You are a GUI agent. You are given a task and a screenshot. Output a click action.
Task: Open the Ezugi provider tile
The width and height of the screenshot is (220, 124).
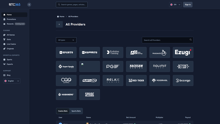[183, 53]
